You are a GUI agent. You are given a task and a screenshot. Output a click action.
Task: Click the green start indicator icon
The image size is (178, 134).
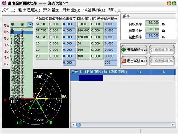point(124,50)
